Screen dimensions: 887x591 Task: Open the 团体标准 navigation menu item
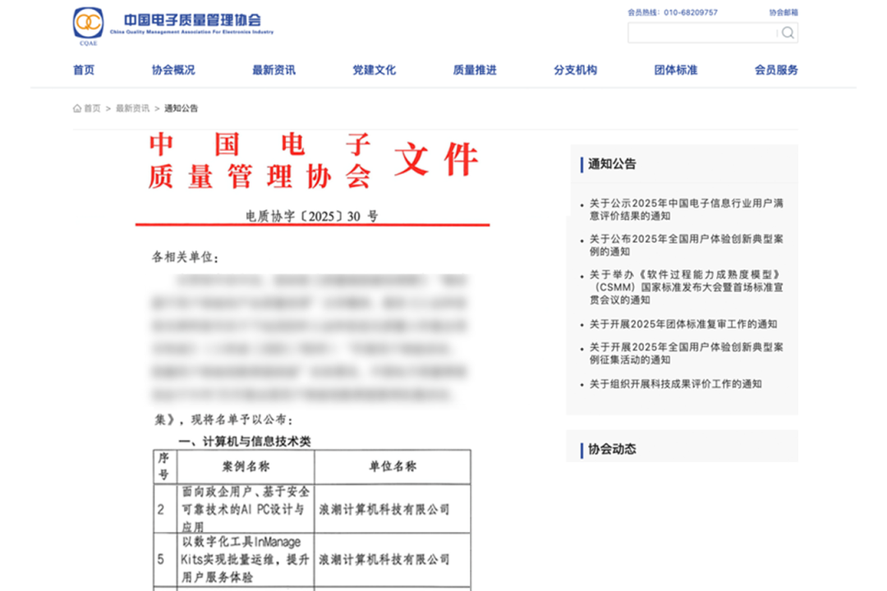tap(675, 71)
